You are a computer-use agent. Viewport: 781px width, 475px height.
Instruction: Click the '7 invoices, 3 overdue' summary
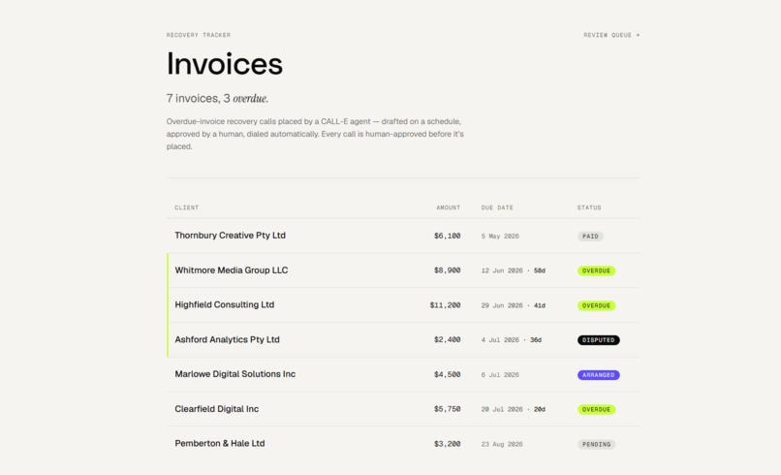pyautogui.click(x=217, y=98)
